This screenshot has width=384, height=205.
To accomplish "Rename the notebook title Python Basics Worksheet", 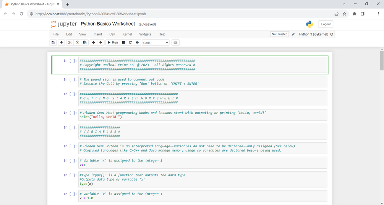I will point(108,24).
